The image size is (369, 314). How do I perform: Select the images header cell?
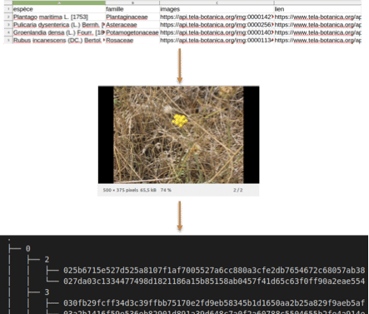(217, 9)
